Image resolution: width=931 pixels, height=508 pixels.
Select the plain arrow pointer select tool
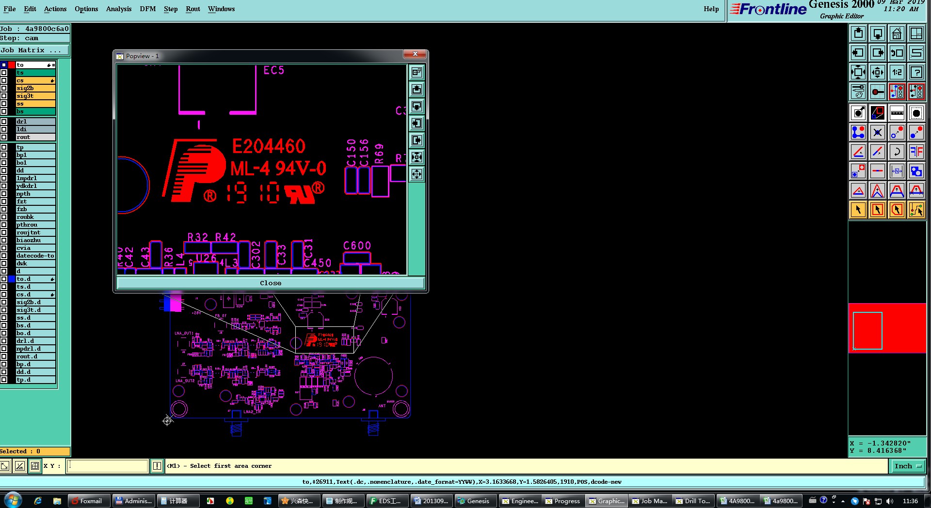[858, 210]
